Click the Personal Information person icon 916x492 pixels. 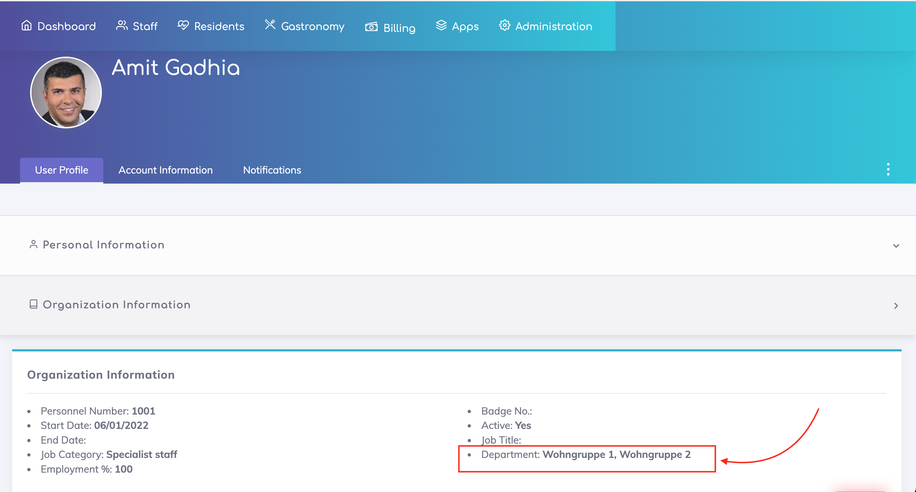(33, 245)
